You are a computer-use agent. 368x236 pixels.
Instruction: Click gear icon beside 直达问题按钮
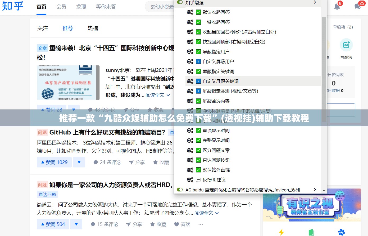tap(190, 160)
